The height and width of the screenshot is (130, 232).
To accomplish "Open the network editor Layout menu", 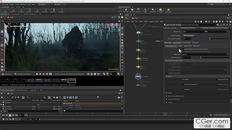I will [x=151, y=22].
